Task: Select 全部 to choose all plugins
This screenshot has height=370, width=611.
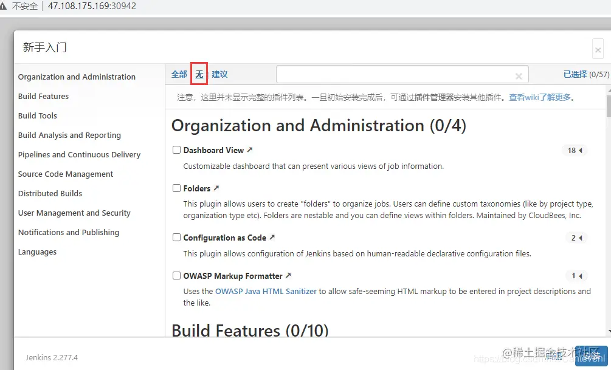Action: tap(179, 74)
